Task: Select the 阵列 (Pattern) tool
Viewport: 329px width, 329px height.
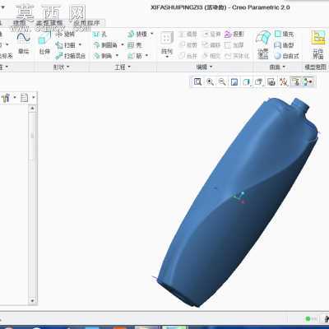Action: 167,43
